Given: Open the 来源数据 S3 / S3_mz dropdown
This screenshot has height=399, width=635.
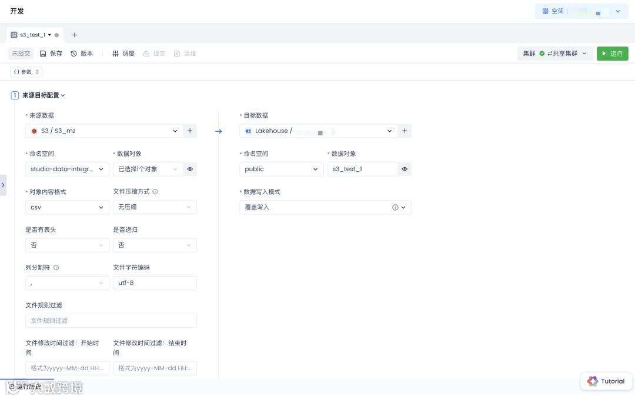Looking at the screenshot, I should point(104,131).
